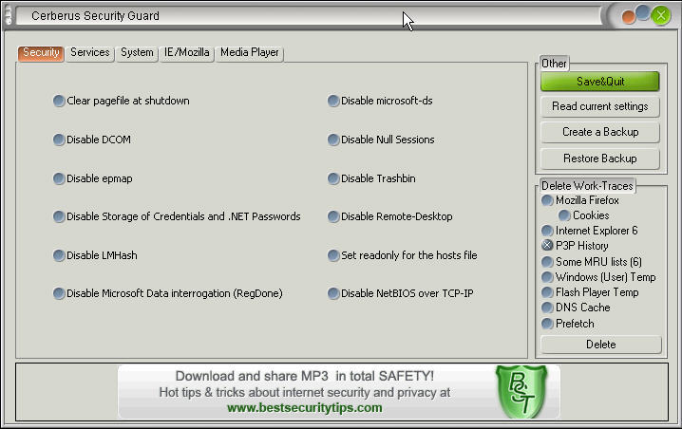This screenshot has height=429, width=682.
Task: Toggle Disable epmap option
Action: 59,178
